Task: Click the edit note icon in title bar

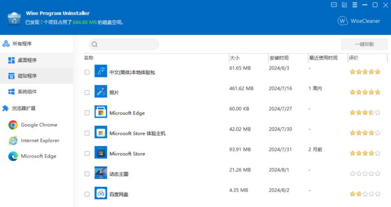Action: [344, 5]
